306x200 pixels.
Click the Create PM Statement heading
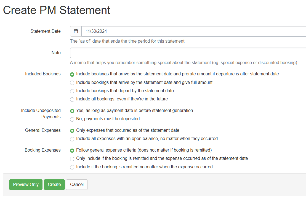[x=56, y=10]
